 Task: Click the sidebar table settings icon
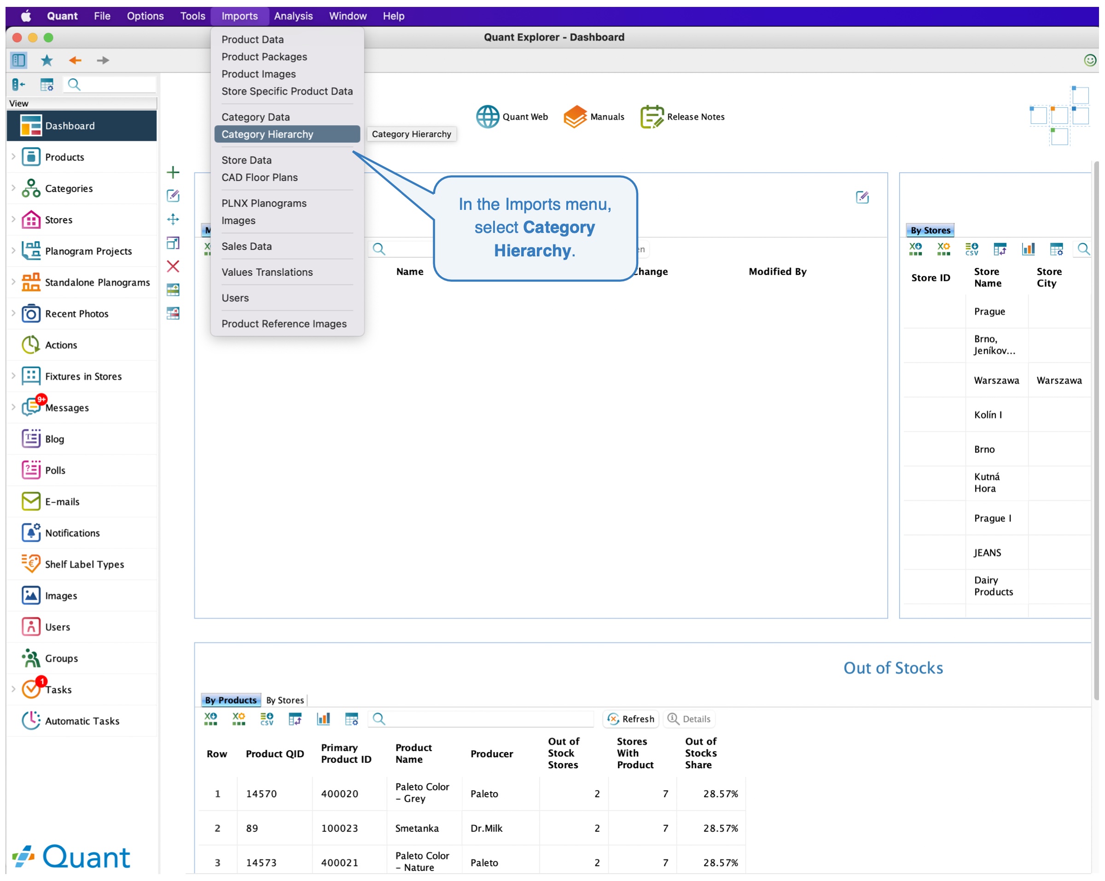click(x=47, y=85)
